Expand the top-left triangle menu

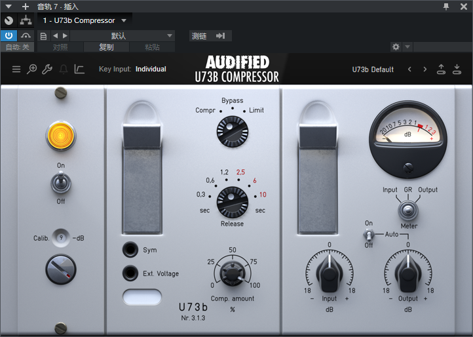coord(9,7)
